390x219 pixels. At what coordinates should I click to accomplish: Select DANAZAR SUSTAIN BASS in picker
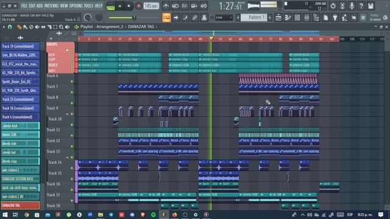(20, 179)
